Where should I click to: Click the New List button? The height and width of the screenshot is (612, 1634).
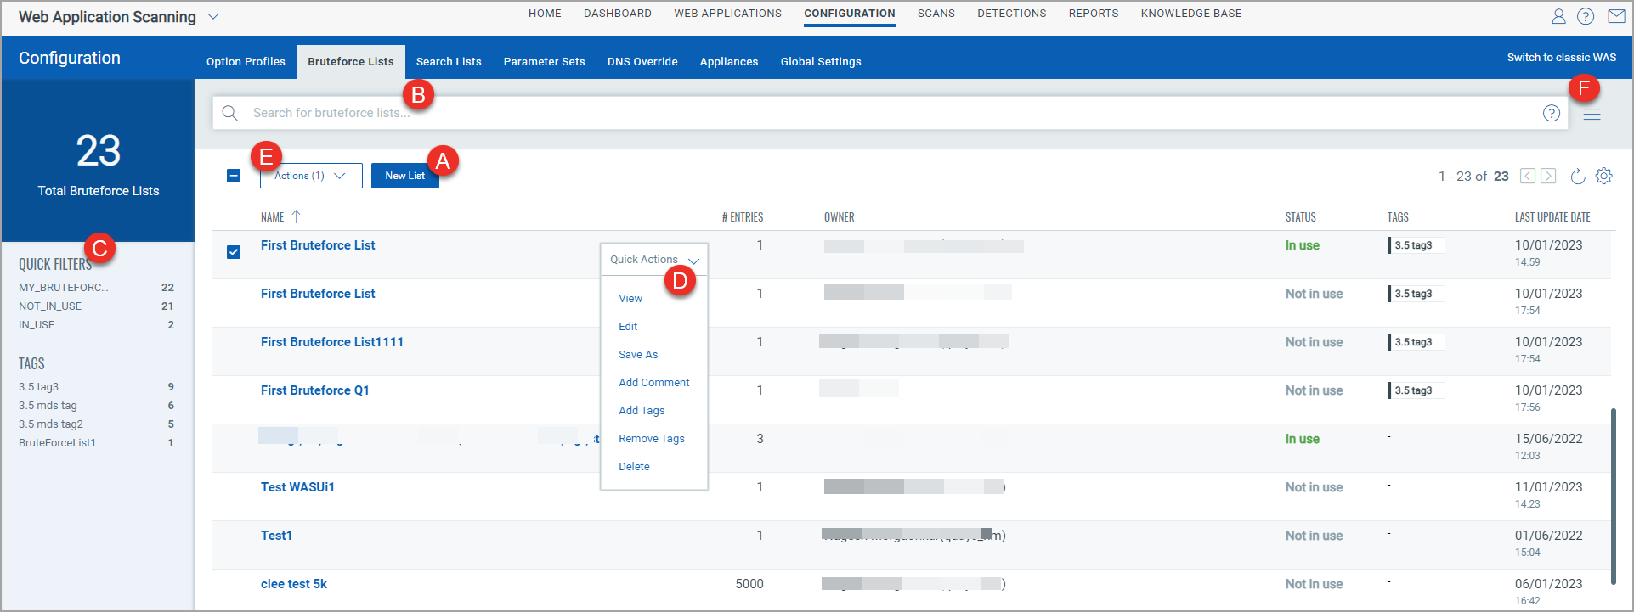405,176
